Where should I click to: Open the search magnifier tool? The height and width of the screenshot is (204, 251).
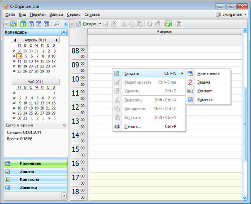point(56,24)
